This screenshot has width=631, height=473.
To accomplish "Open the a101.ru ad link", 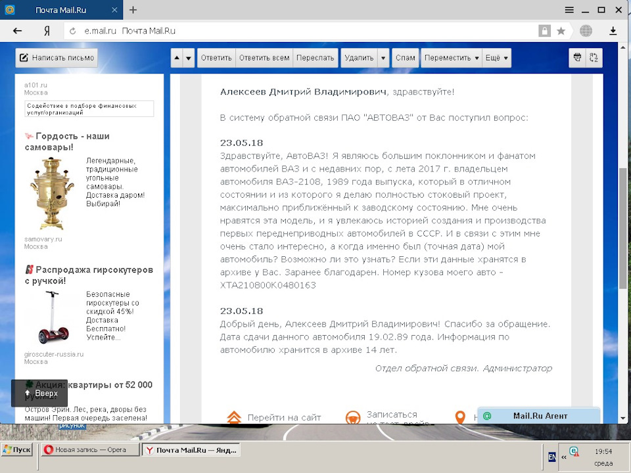I will click(x=35, y=85).
